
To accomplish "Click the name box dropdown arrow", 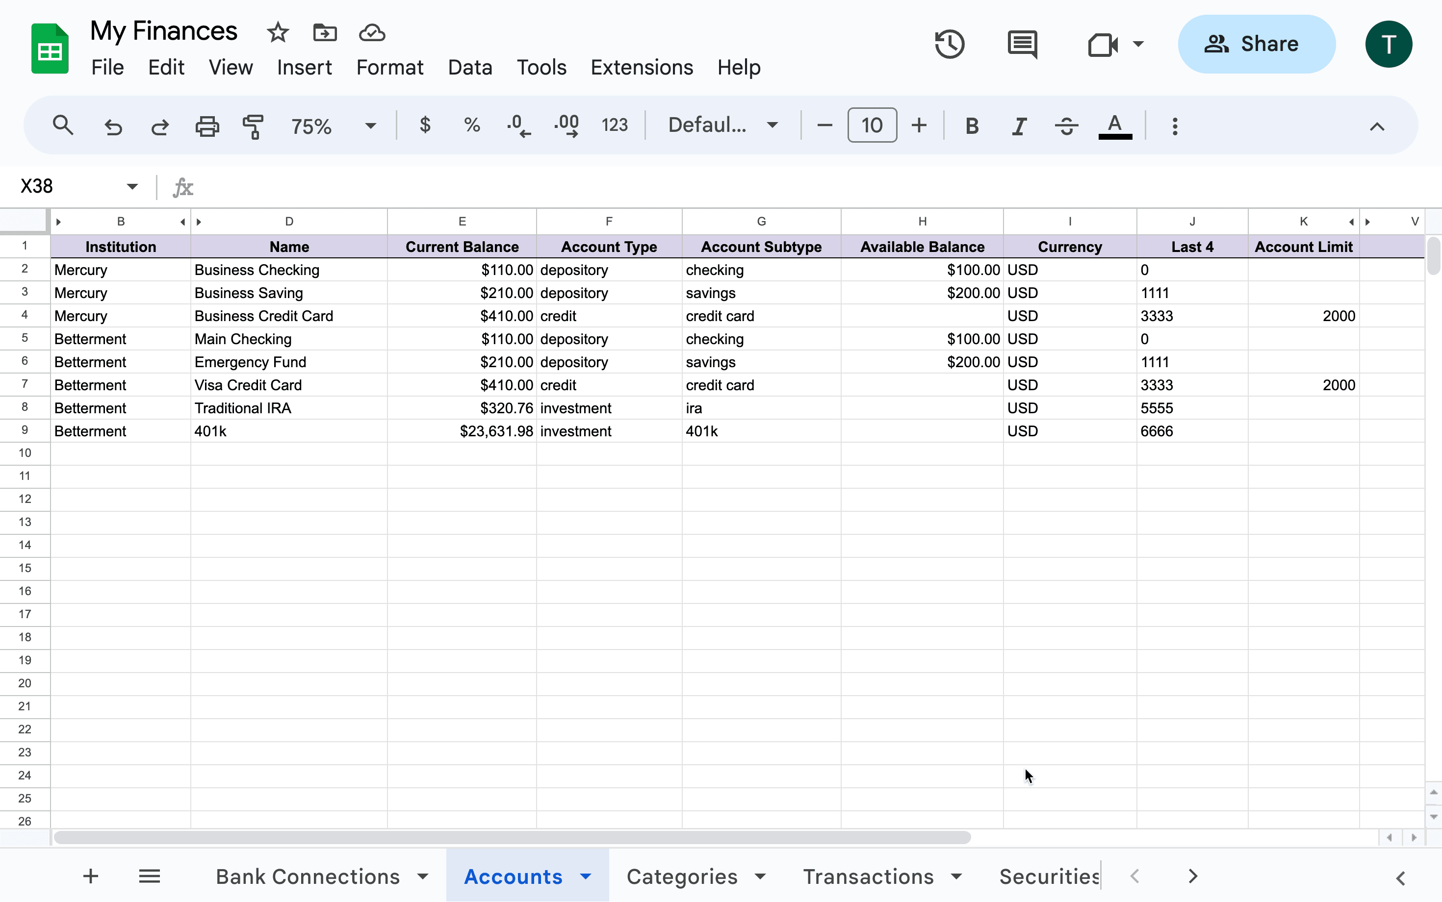I will pyautogui.click(x=131, y=186).
